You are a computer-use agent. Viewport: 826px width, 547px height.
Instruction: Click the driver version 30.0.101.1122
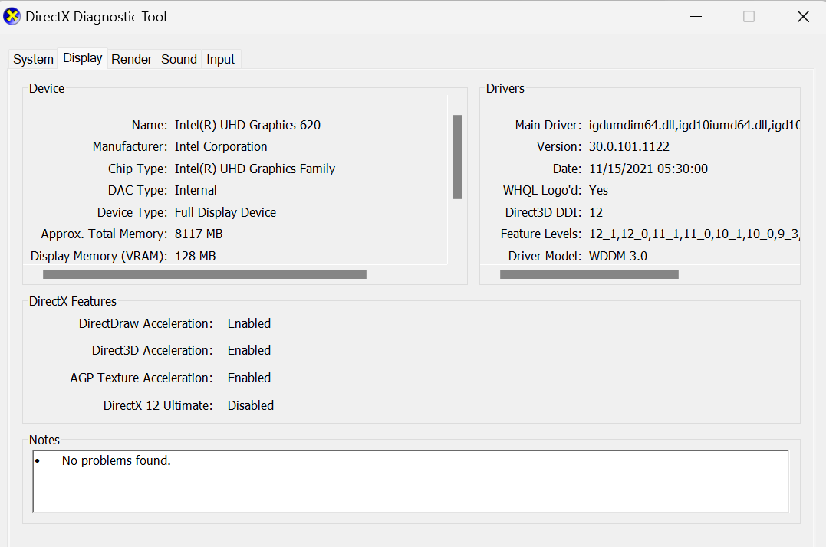tap(629, 147)
